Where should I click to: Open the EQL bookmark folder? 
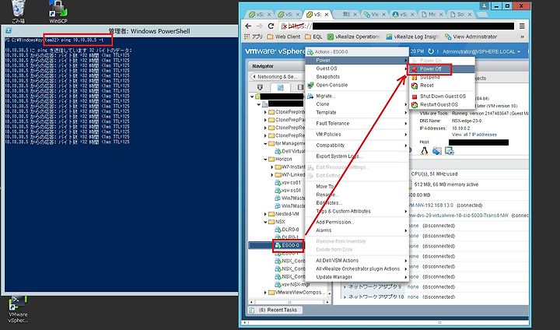313,37
